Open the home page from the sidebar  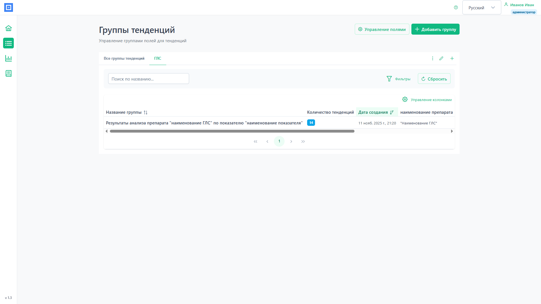click(x=8, y=28)
